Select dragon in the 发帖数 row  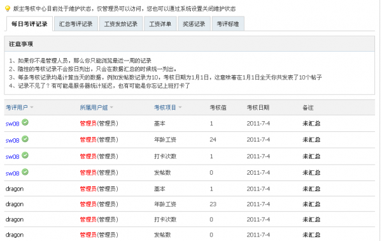pos(15,235)
